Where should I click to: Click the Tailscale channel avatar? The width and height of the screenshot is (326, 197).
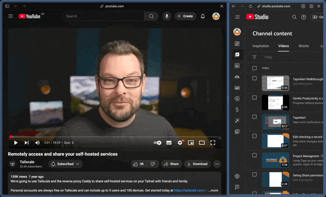pos(13,164)
